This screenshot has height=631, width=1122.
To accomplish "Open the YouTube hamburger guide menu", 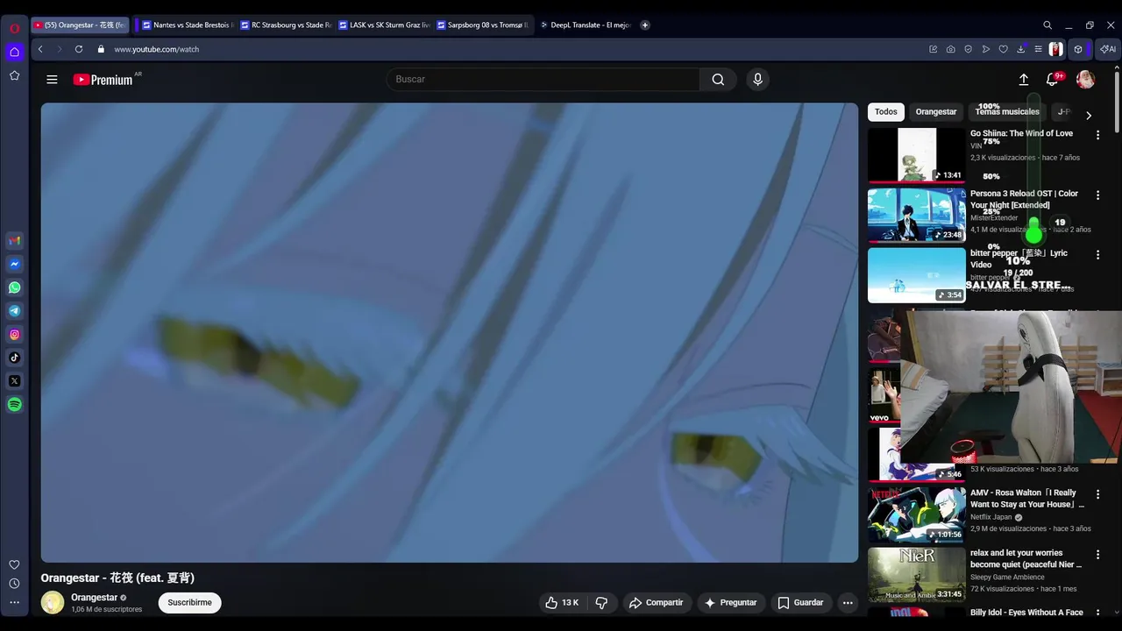I will click(x=52, y=80).
